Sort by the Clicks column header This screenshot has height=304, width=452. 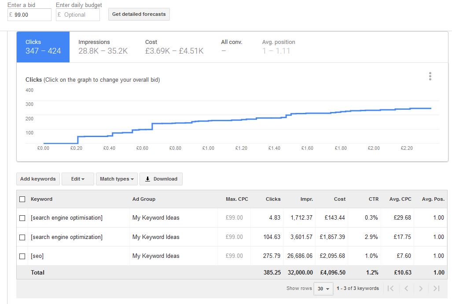[x=273, y=199]
